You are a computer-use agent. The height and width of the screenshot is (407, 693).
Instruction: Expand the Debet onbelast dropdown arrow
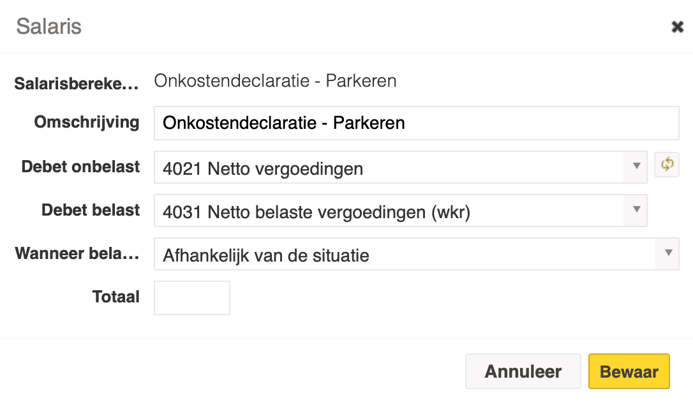click(x=636, y=166)
